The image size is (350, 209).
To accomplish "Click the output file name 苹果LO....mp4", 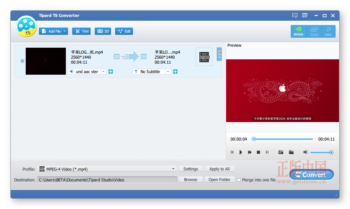I will point(167,52).
